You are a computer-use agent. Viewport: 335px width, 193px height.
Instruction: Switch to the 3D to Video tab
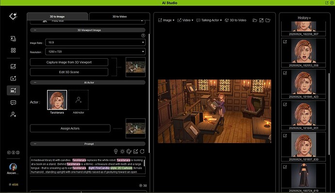119,16
